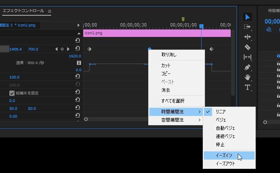The height and width of the screenshot is (173, 280).
Task: Select the Type (T) tool
Action: [248, 87]
